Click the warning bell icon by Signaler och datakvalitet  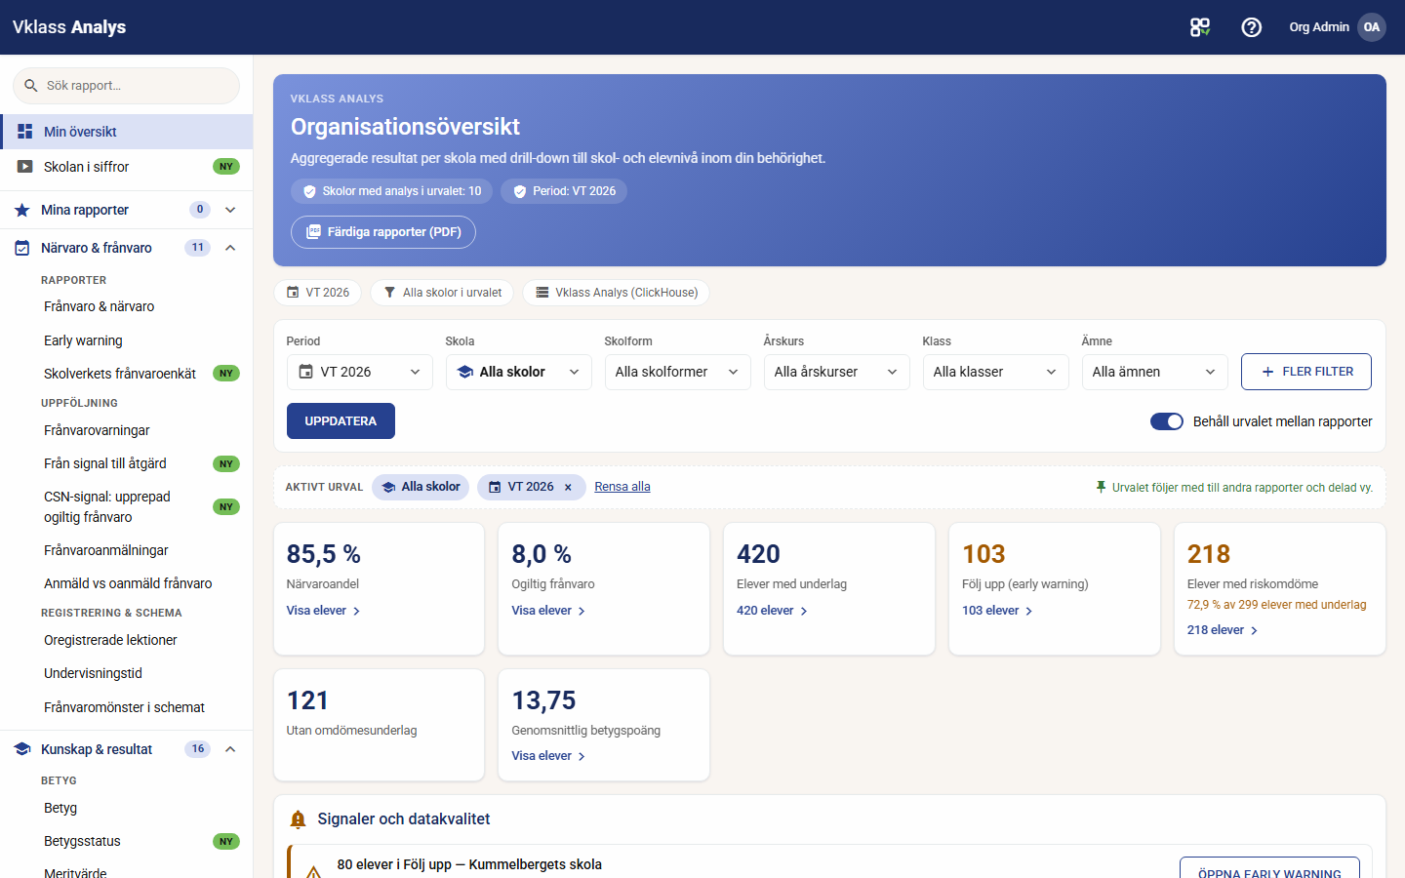click(299, 819)
